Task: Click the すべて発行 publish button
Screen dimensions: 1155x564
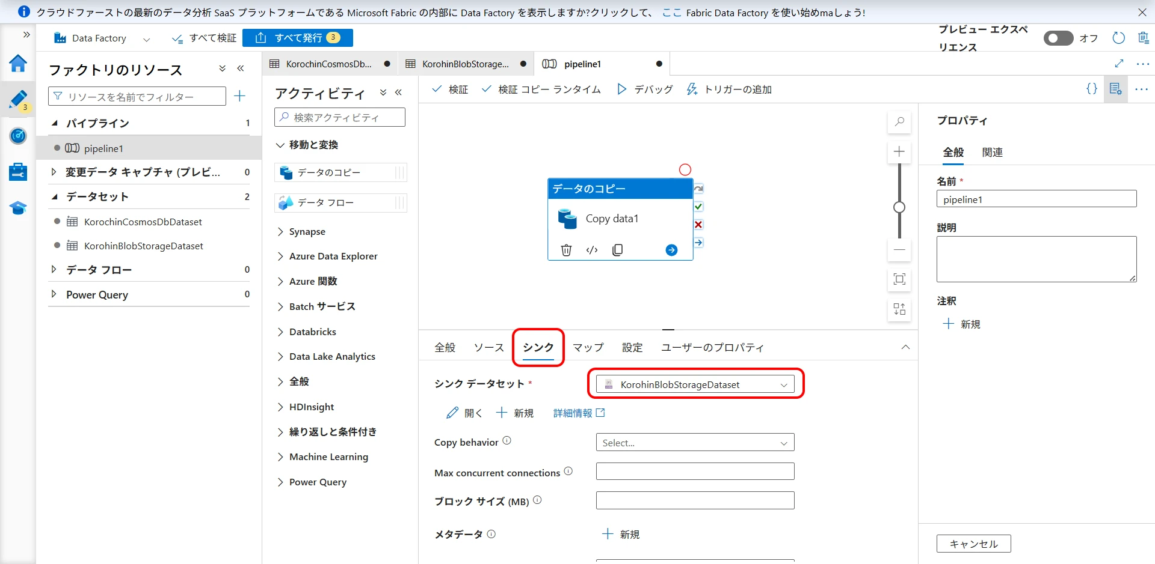Action: [298, 38]
